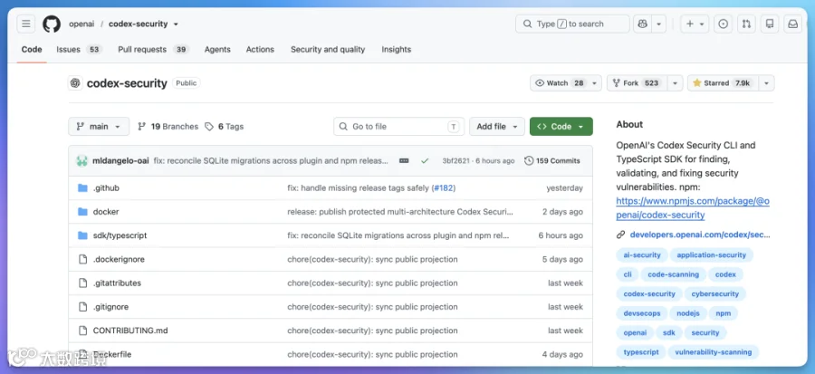Select the application-security topic tag
Screen dimensions: 815x374
coord(711,255)
